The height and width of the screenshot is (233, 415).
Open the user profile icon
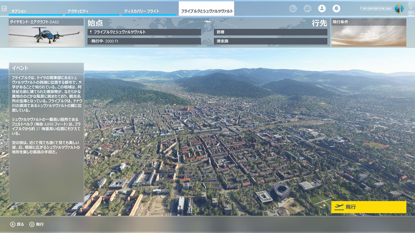click(x=322, y=8)
